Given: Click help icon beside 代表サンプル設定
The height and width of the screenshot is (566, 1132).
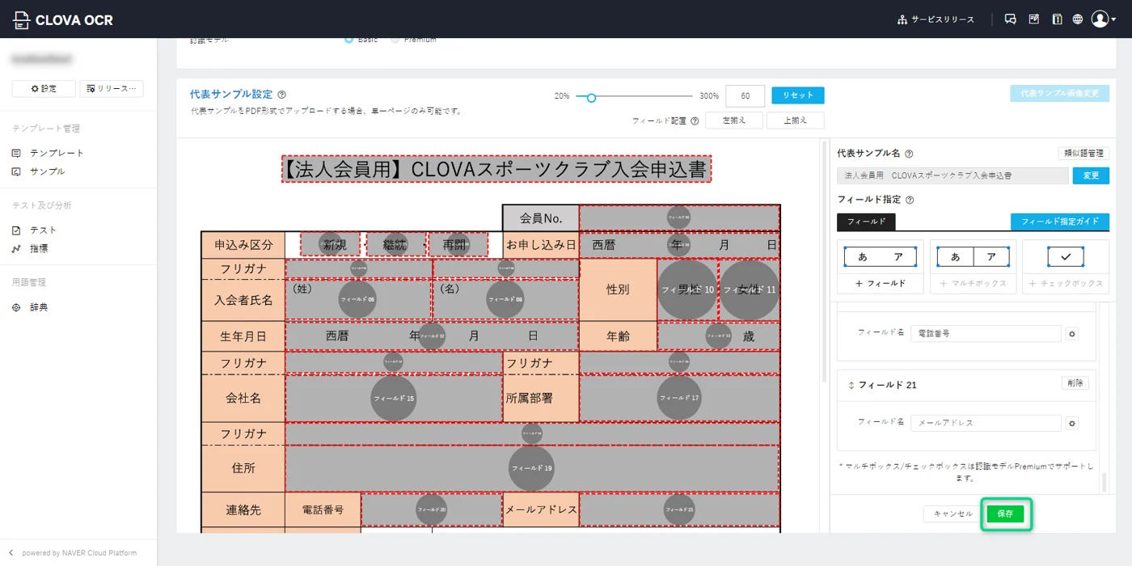Looking at the screenshot, I should tap(281, 95).
